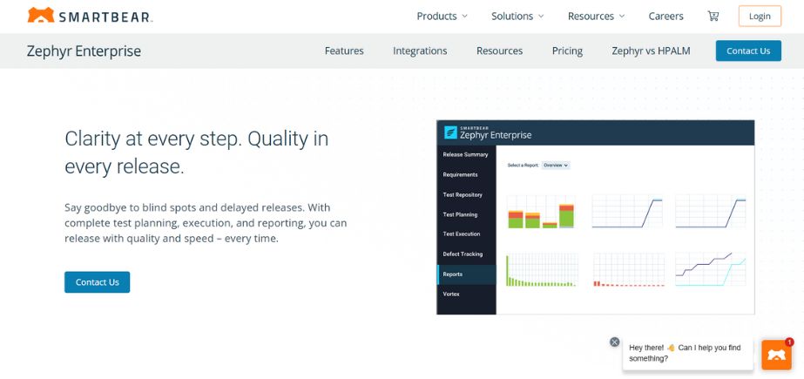Select Release Summary in the sidebar
804x379 pixels.
coord(465,154)
